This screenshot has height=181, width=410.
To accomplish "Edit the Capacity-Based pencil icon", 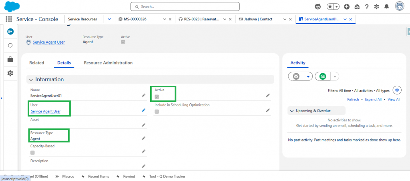I will click(143, 151).
